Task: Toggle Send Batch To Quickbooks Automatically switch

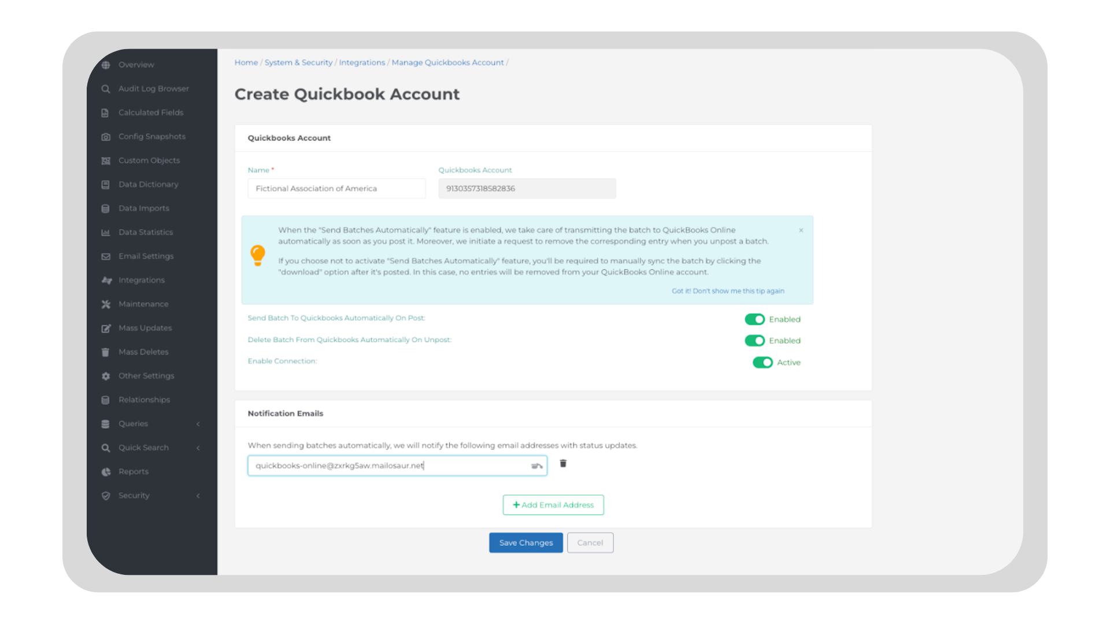Action: (x=754, y=319)
